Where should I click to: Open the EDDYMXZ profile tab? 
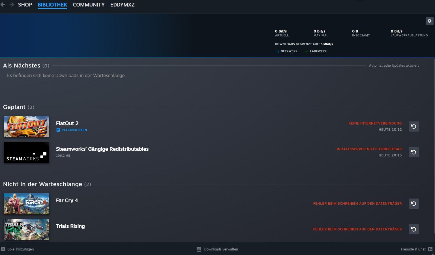point(122,5)
